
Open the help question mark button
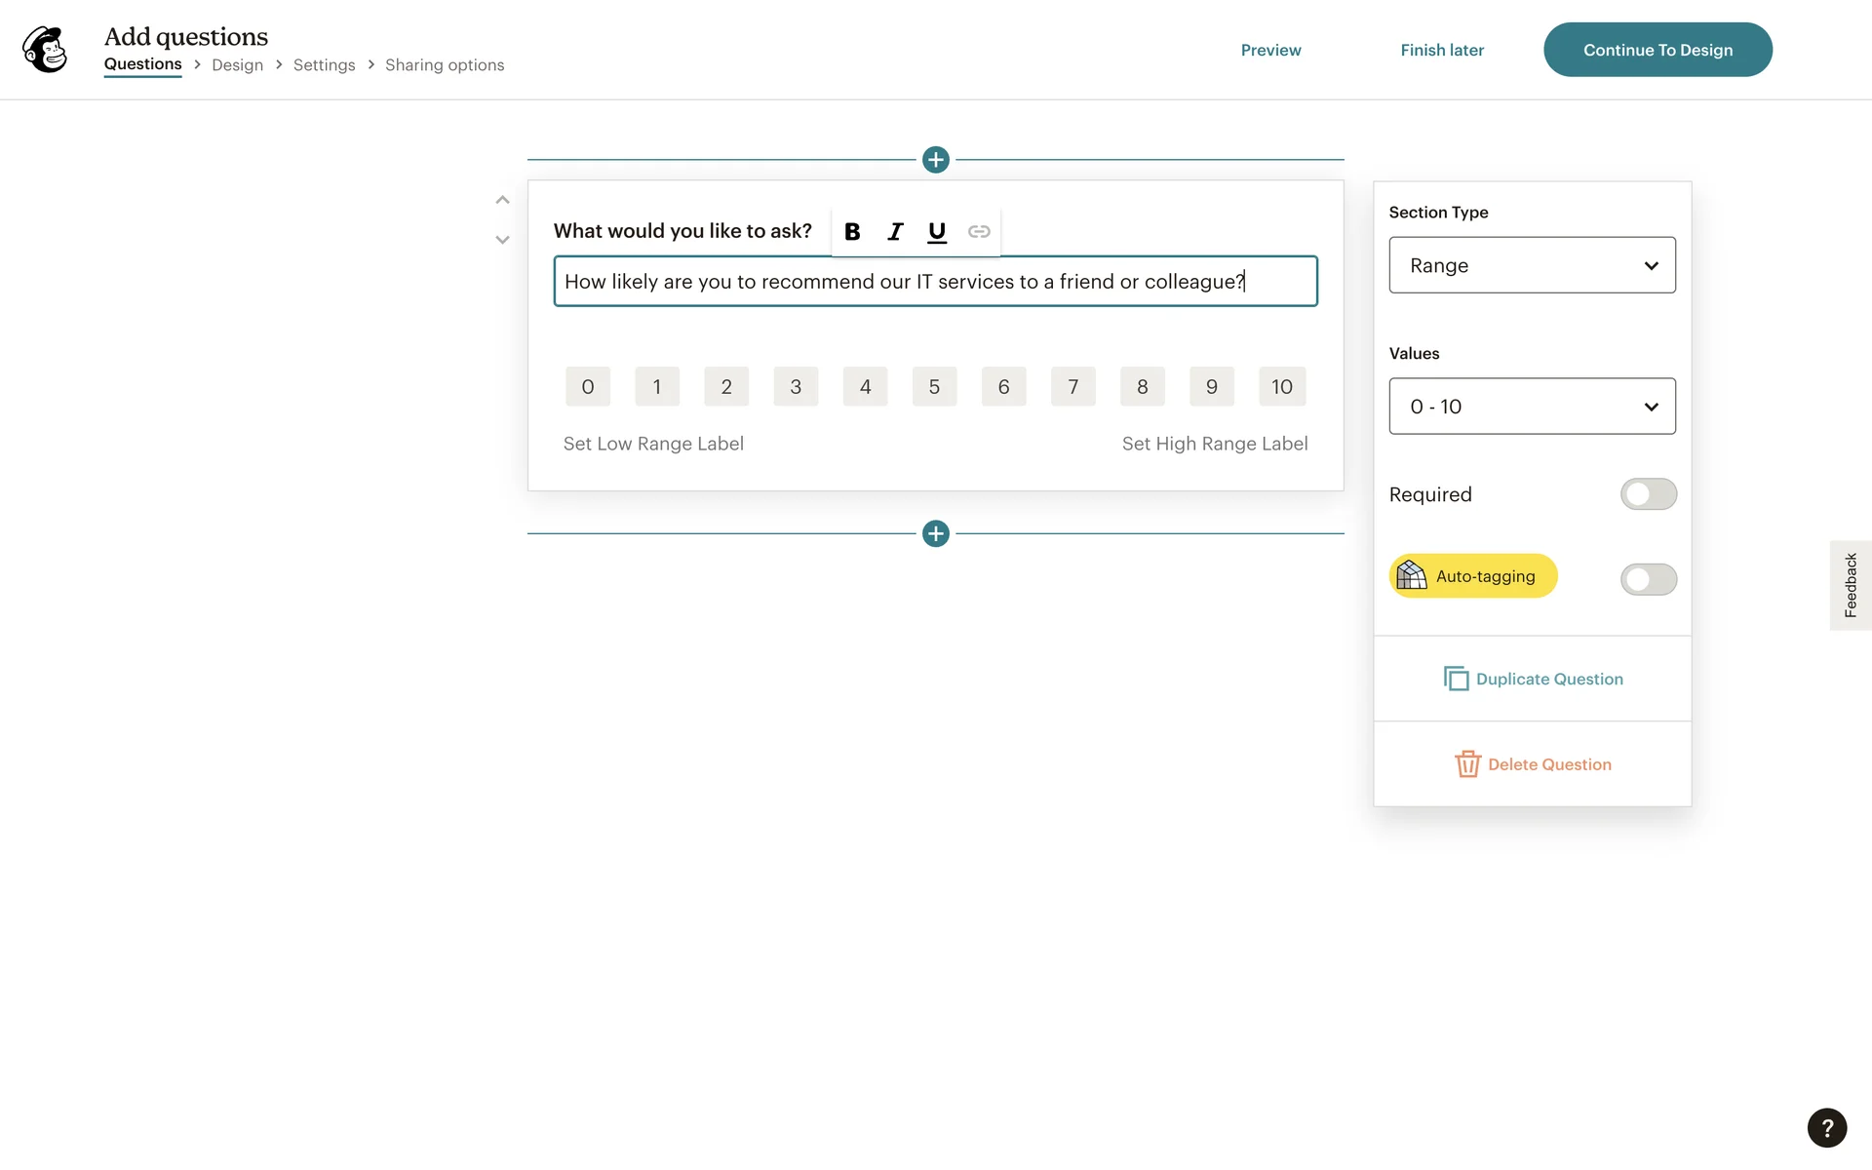pos(1827,1128)
